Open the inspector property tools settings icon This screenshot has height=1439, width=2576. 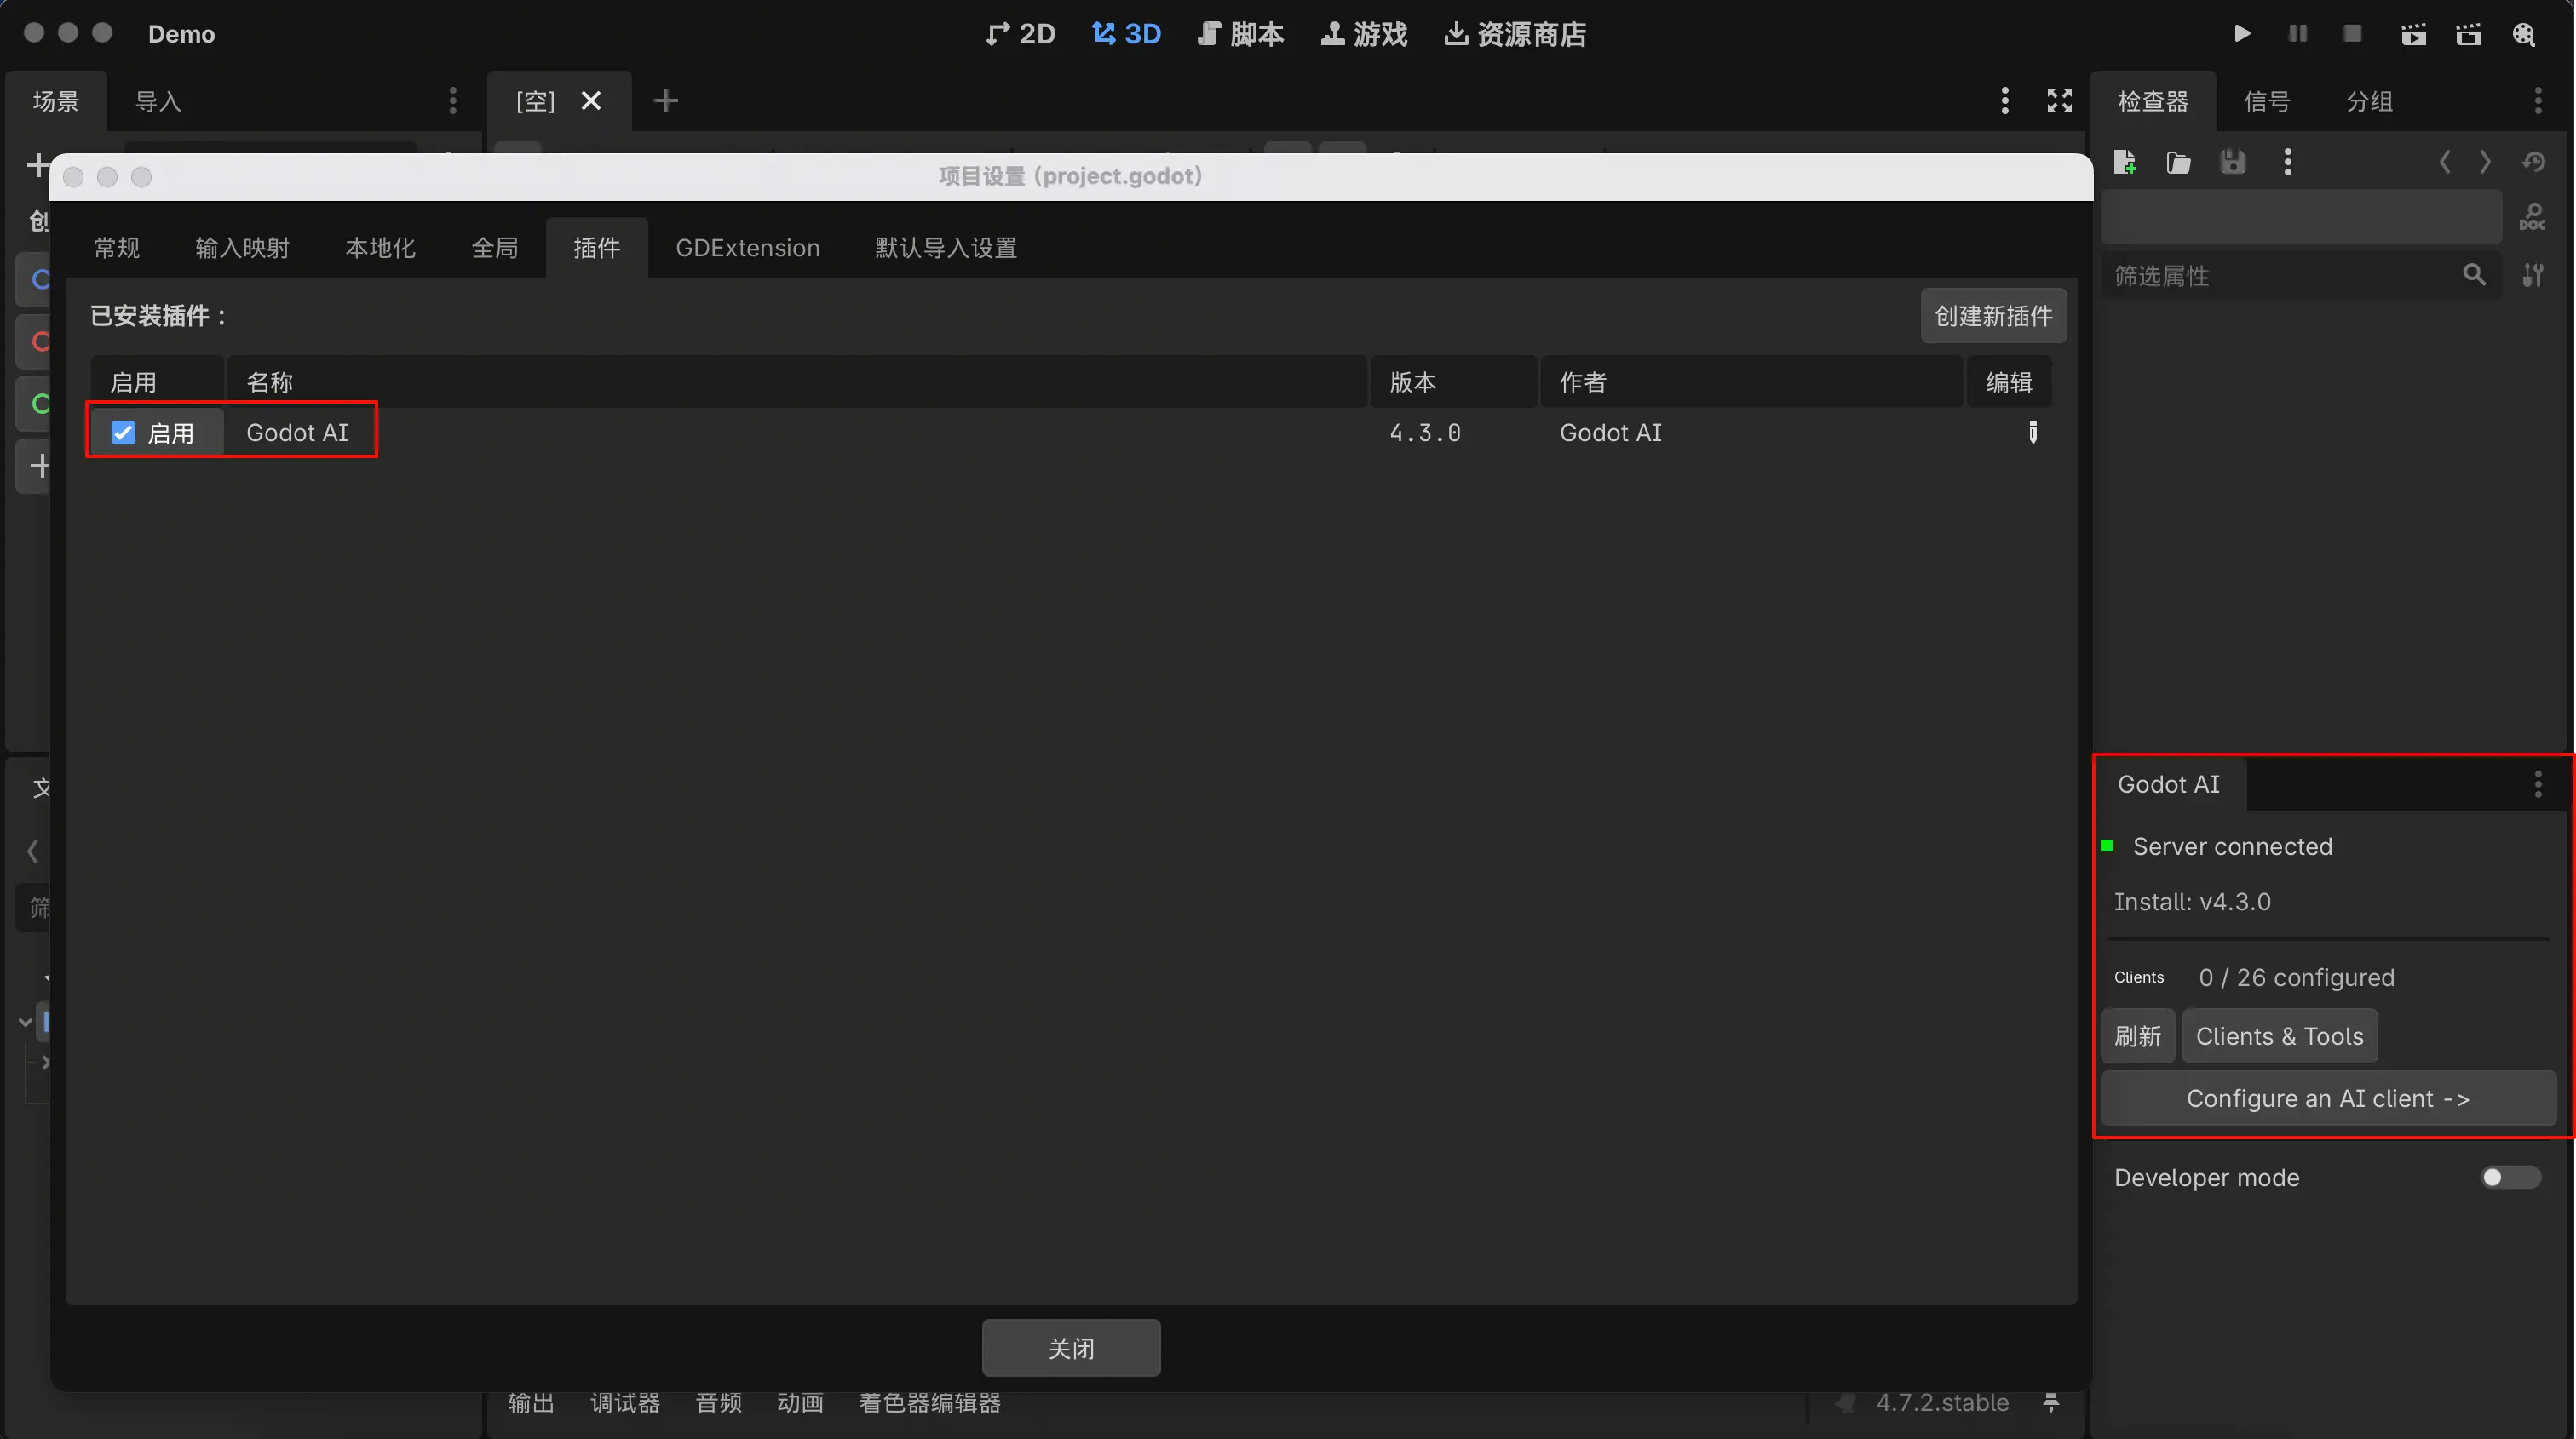pos(2533,275)
